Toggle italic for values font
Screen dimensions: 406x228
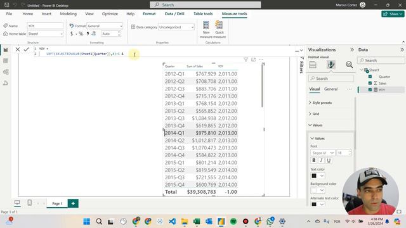[x=322, y=160]
